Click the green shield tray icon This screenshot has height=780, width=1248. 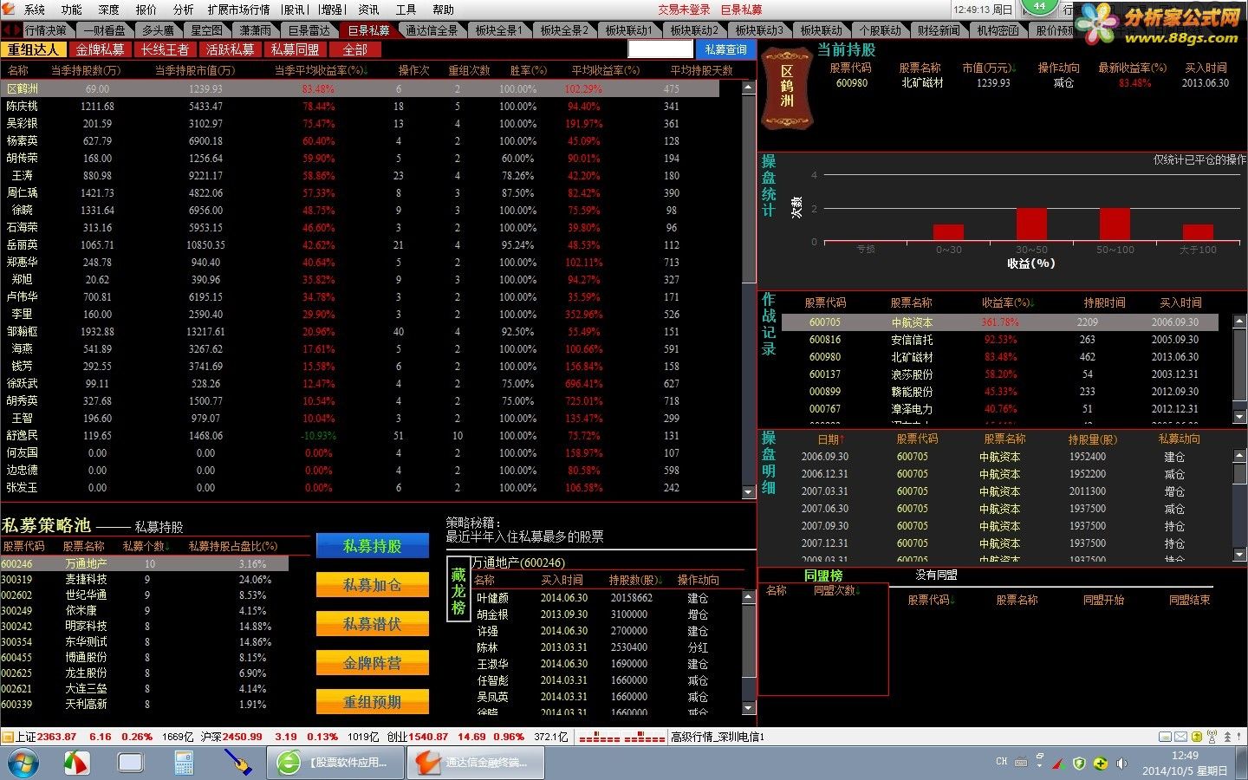pyautogui.click(x=1079, y=764)
